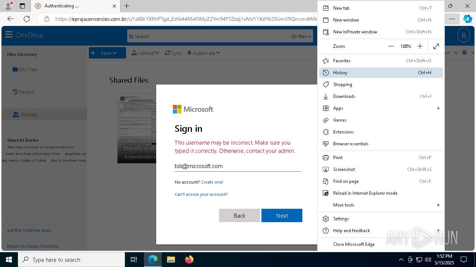Increase zoom with the plus button
The image size is (476, 267).
click(x=420, y=46)
